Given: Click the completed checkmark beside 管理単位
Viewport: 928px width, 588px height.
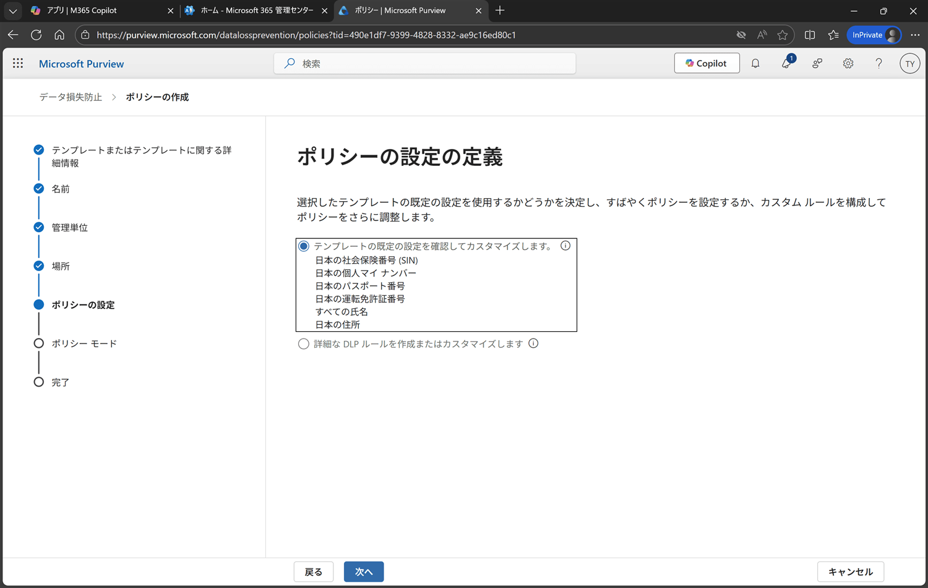Looking at the screenshot, I should [39, 227].
